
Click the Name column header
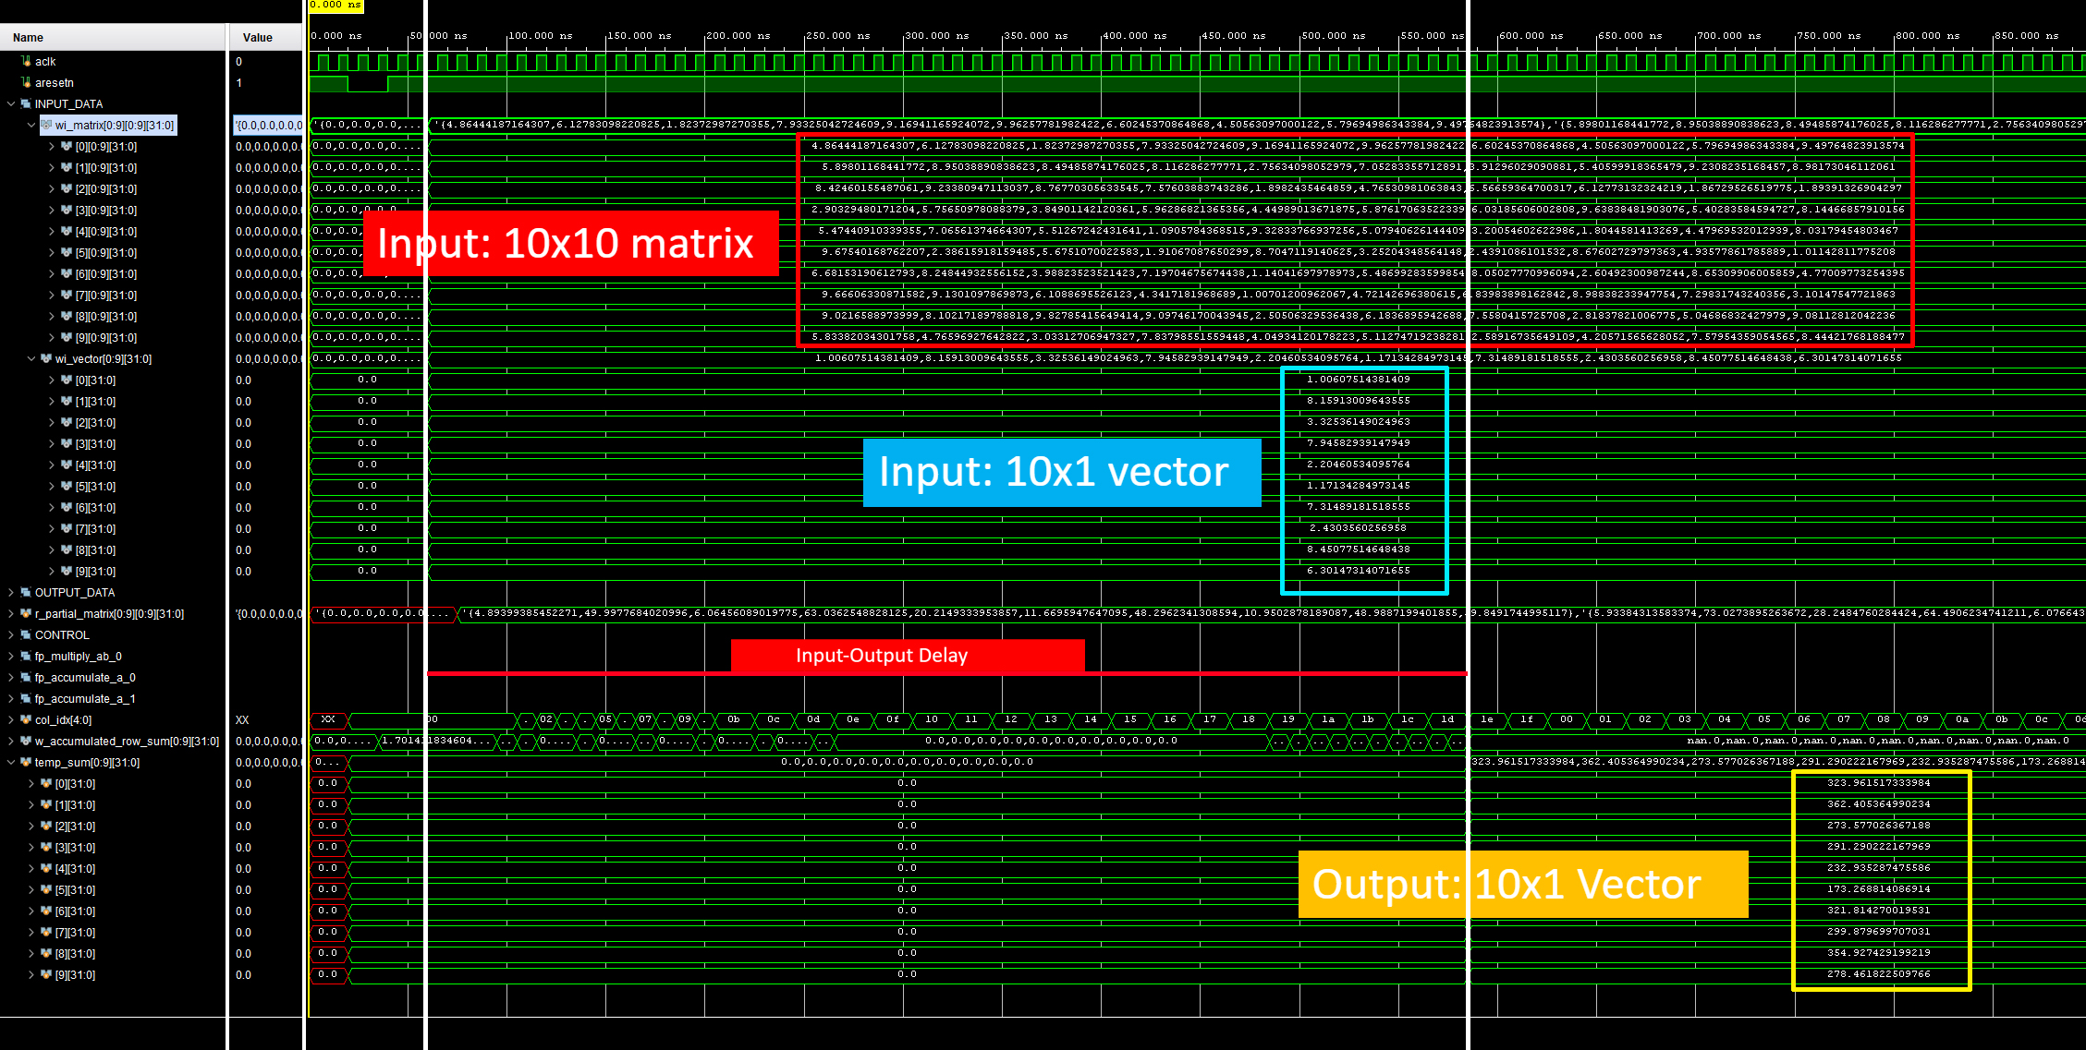pyautogui.click(x=29, y=37)
